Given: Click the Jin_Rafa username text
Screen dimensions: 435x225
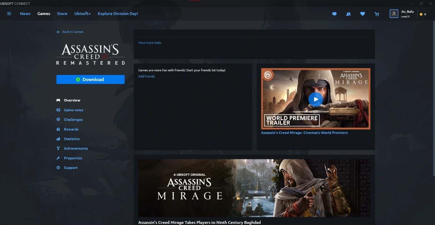Looking at the screenshot, I should 407,11.
